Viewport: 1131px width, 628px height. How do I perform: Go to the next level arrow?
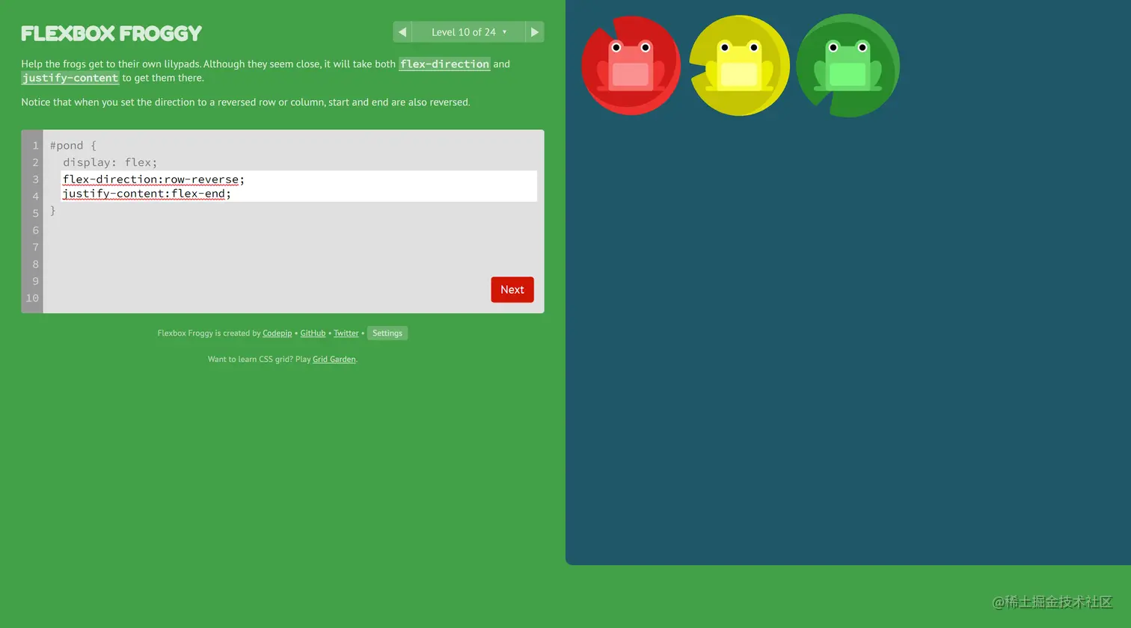pos(535,32)
